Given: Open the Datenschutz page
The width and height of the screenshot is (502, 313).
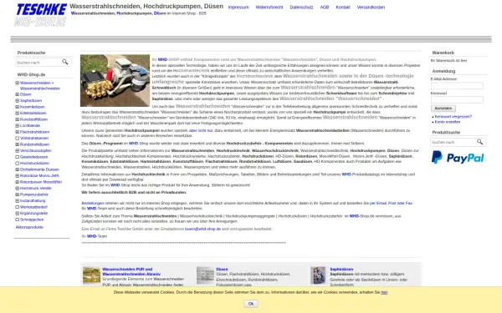Looking at the screenshot, I should (301, 7).
